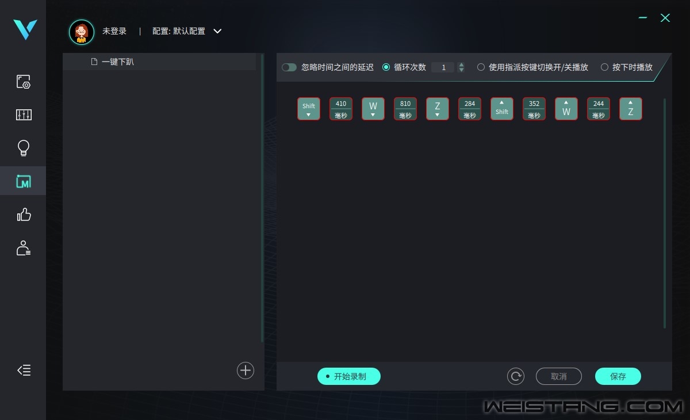
Task: Select 使用指派按键切换开/关播放 radio option
Action: (x=481, y=67)
